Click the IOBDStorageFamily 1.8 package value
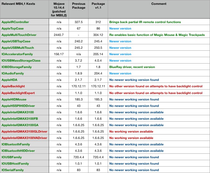This screenshot has width=210, height=173. tap(98, 67)
